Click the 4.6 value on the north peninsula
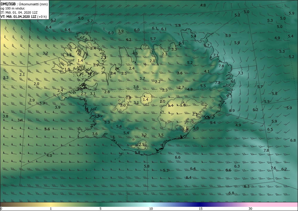Viewport: 298px width, 211px height. point(135,53)
